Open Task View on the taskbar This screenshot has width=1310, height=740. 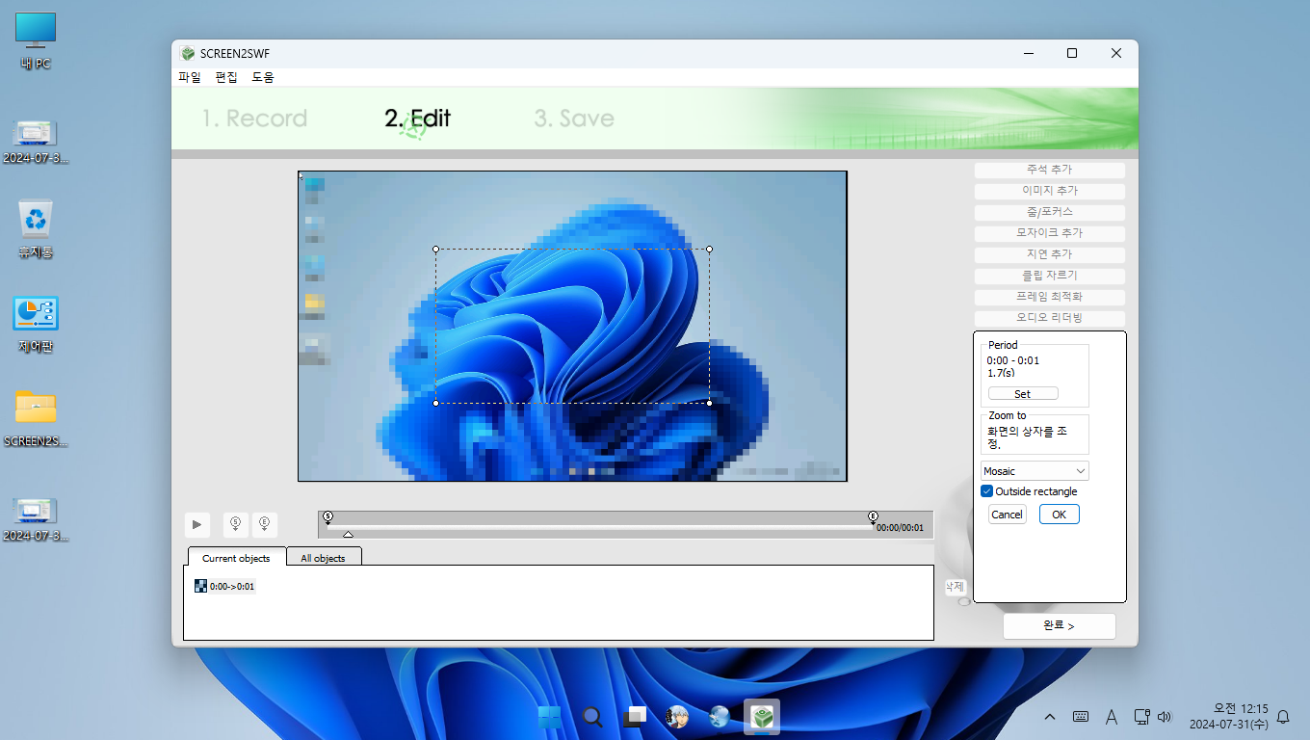635,717
